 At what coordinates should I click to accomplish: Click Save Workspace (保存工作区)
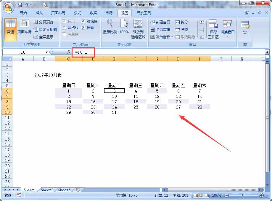point(213,29)
